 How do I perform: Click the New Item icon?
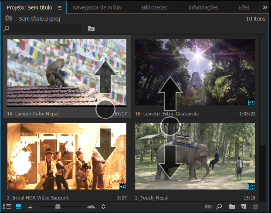244,206
